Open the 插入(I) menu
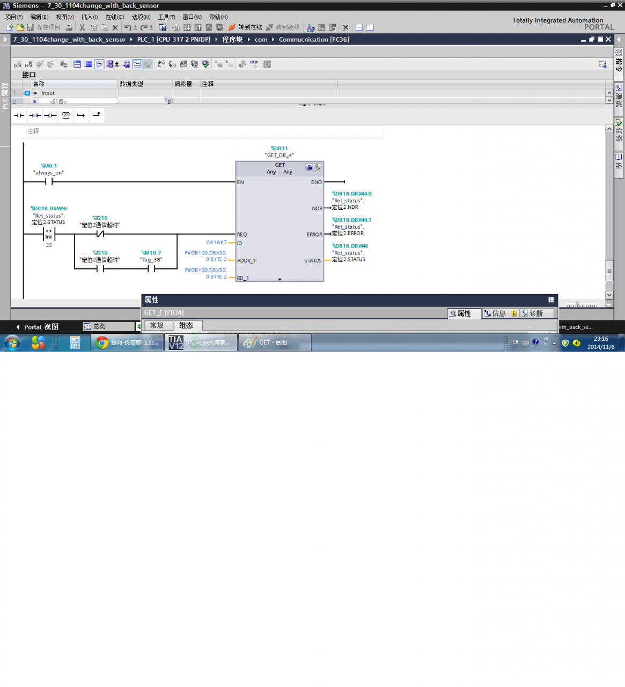625x687 pixels. coord(90,17)
